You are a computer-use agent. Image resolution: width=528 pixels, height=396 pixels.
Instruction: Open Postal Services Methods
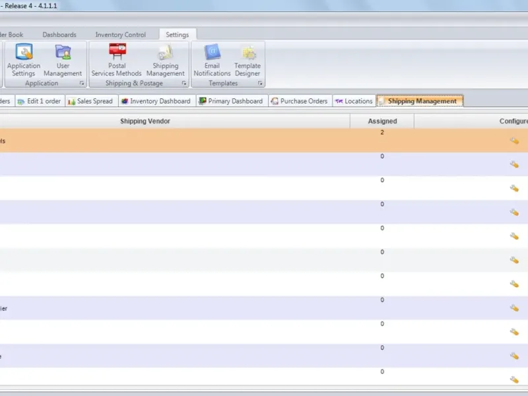(117, 60)
